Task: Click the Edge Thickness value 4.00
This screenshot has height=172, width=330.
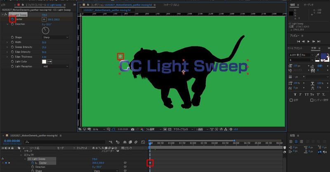Action: click(x=44, y=57)
